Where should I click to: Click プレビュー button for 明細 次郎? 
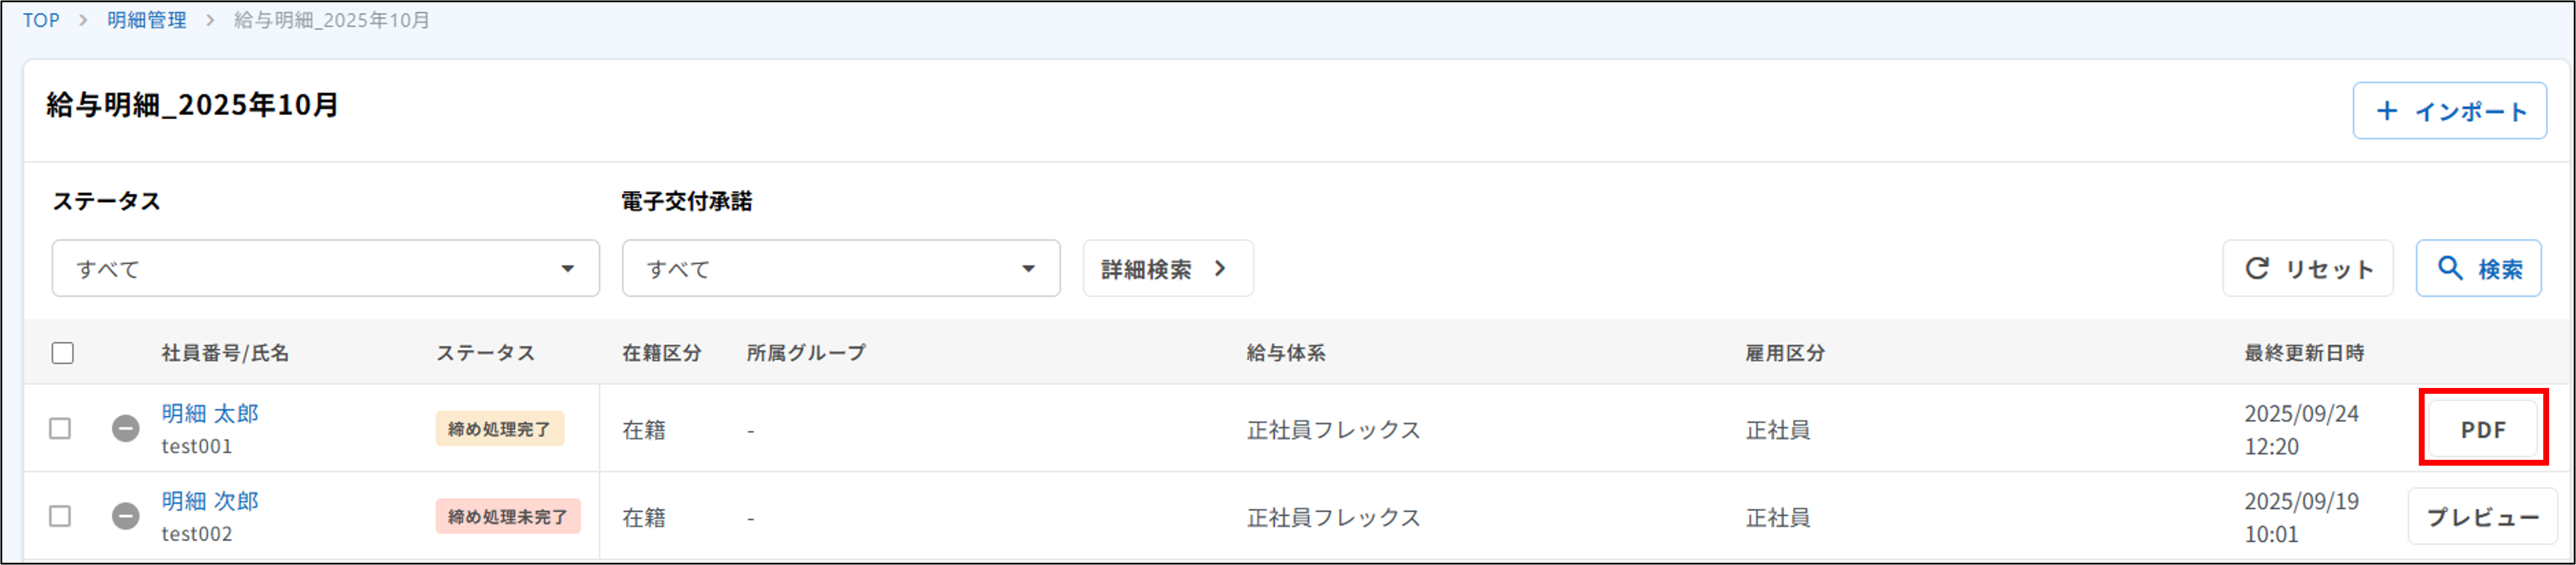pyautogui.click(x=2482, y=516)
